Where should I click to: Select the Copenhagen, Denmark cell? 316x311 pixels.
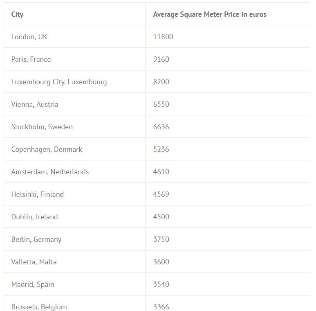47,149
